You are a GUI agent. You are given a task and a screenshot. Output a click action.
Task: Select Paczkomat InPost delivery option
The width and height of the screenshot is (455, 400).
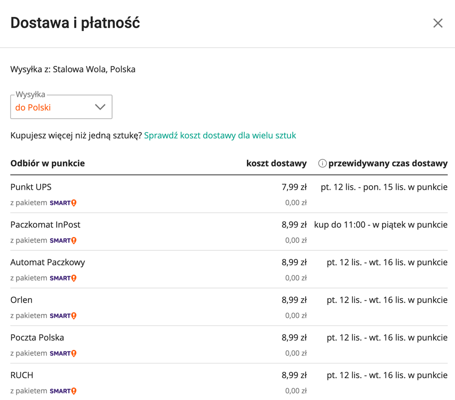(46, 225)
